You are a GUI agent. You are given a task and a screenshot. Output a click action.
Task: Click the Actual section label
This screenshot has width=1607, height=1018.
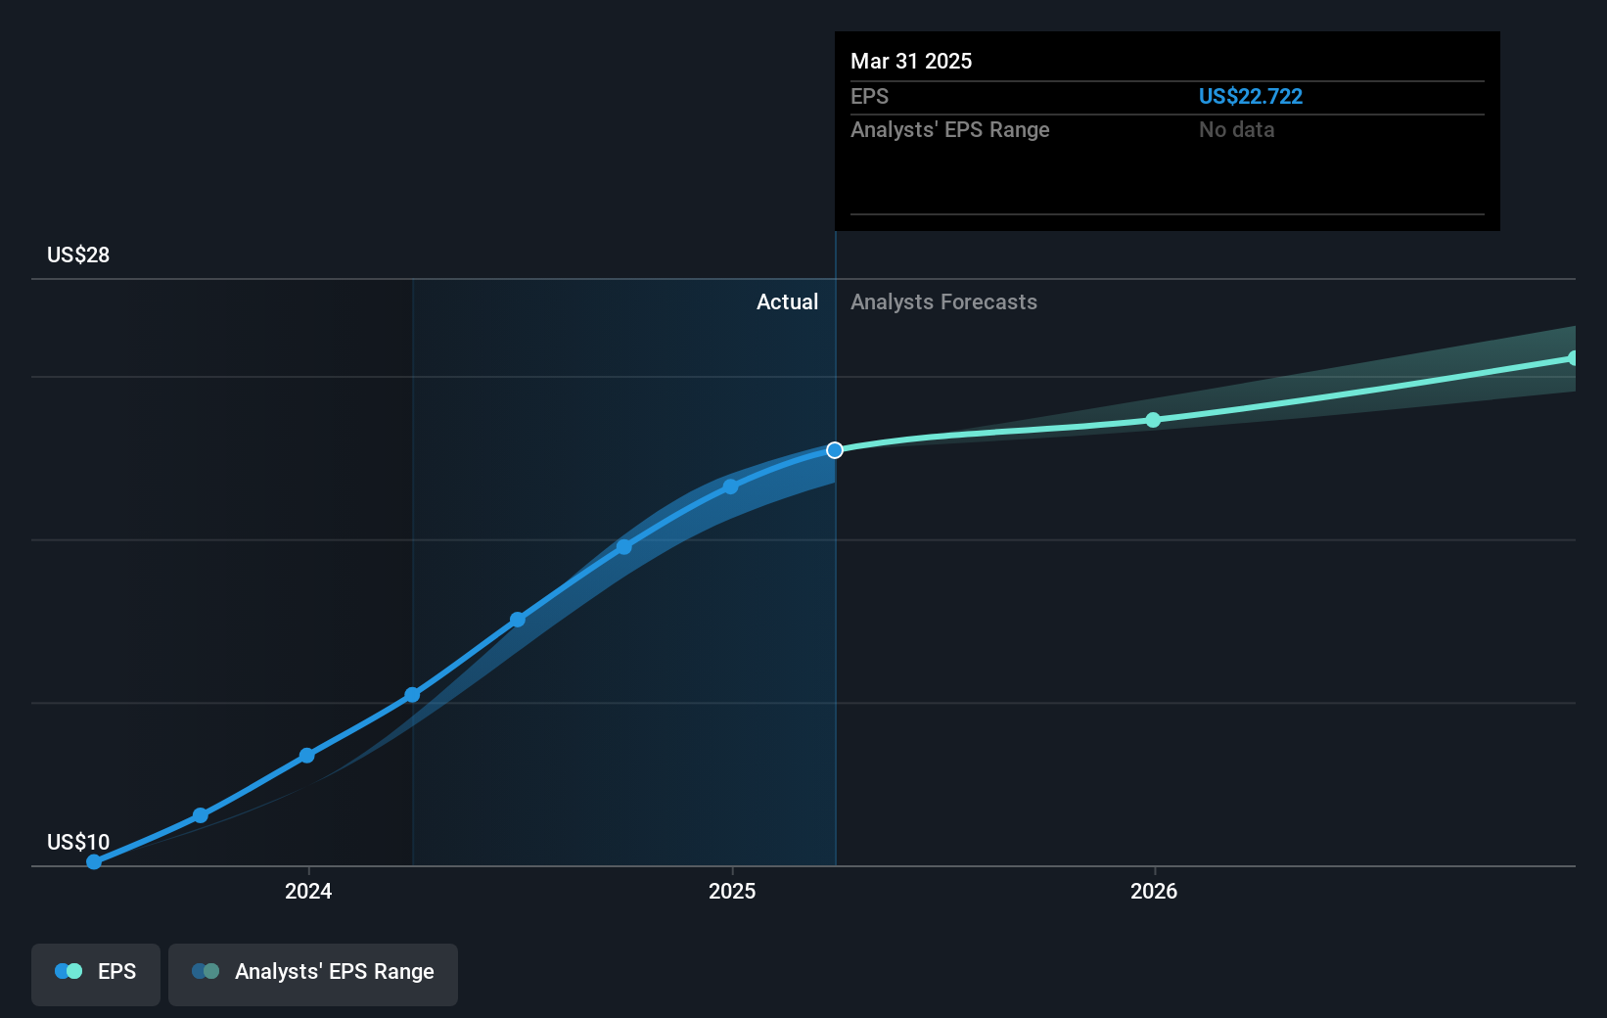(x=787, y=302)
